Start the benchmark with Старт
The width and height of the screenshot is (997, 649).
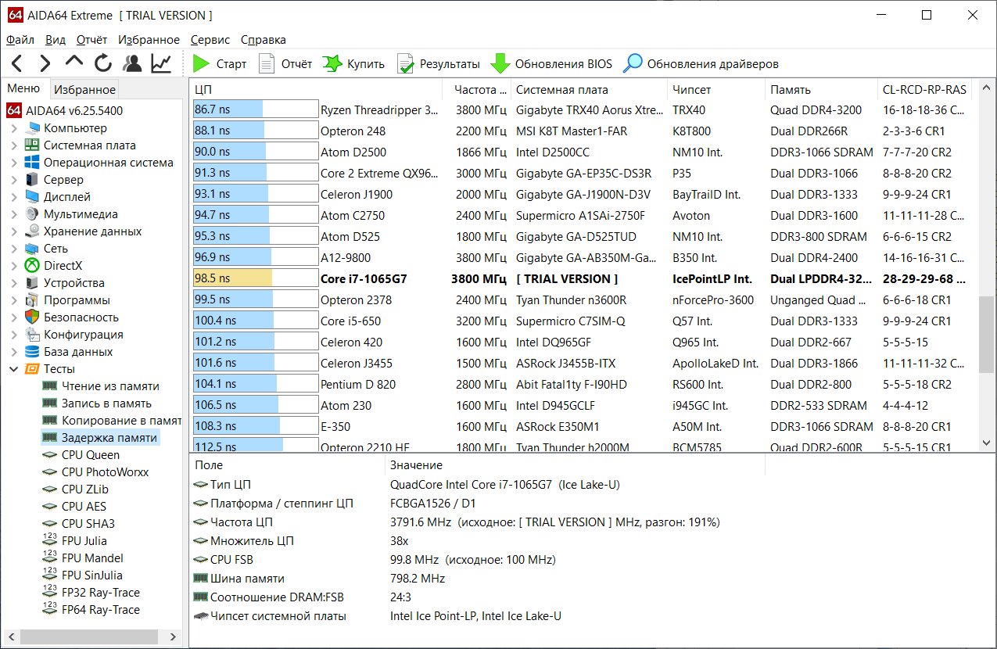point(220,64)
